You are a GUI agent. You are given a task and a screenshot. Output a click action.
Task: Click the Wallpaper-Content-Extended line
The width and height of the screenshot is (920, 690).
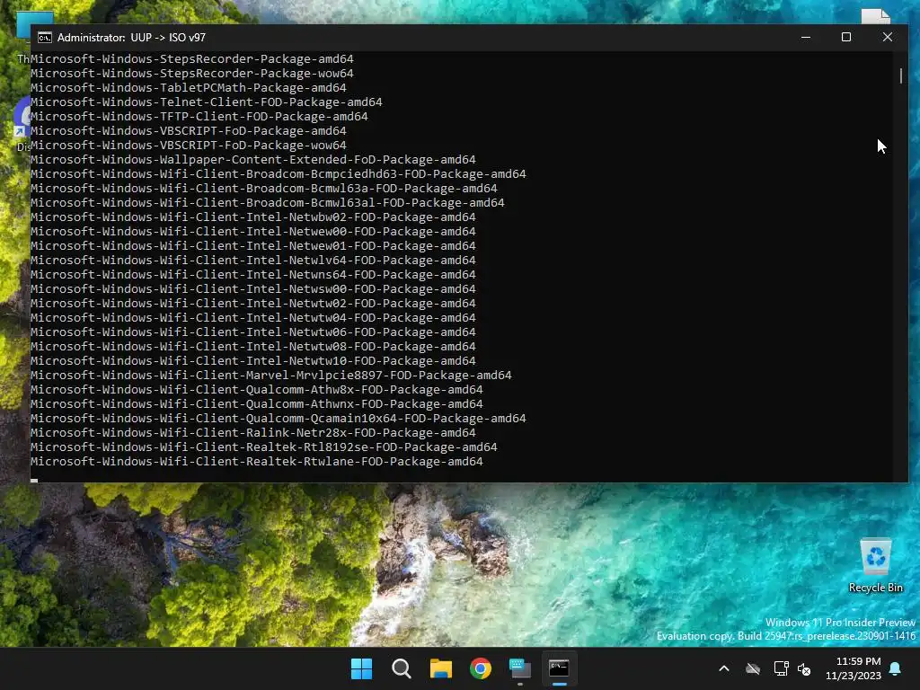pyautogui.click(x=253, y=160)
